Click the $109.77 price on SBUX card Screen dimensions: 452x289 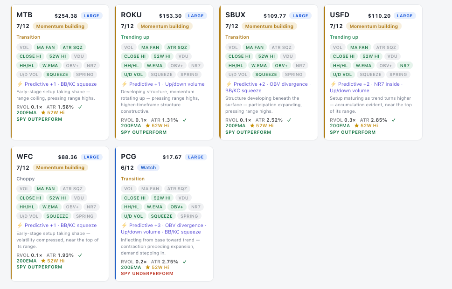[x=275, y=16]
